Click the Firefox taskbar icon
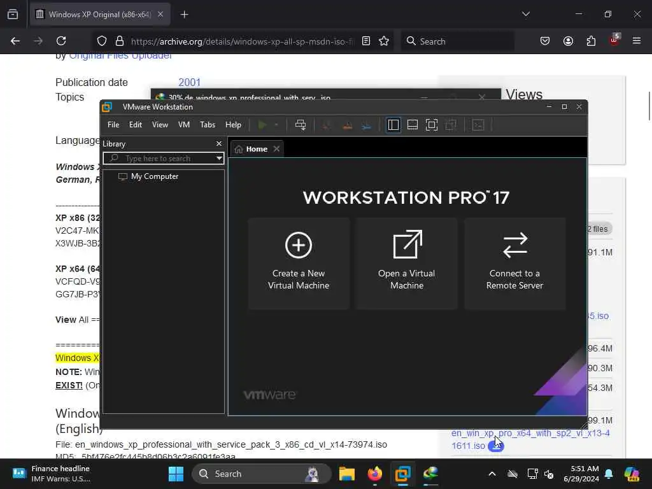 click(374, 474)
